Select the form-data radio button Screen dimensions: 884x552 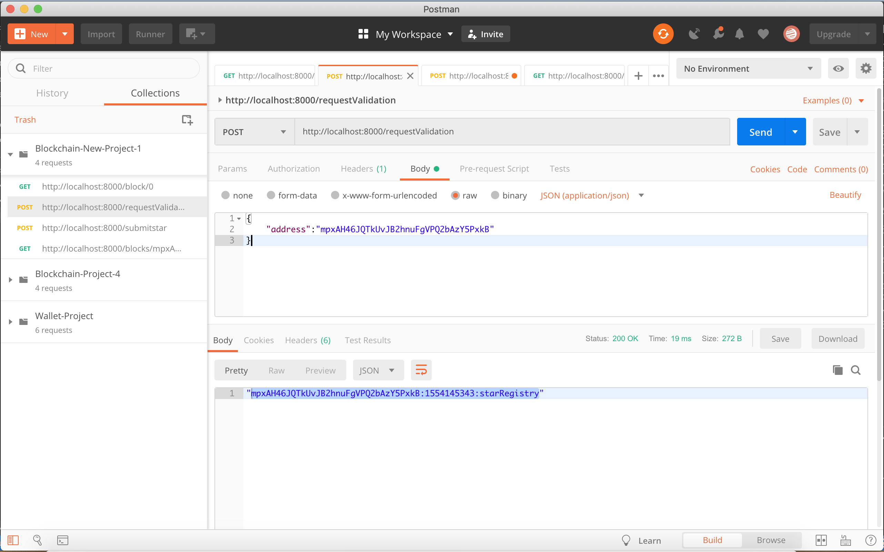[x=271, y=195]
